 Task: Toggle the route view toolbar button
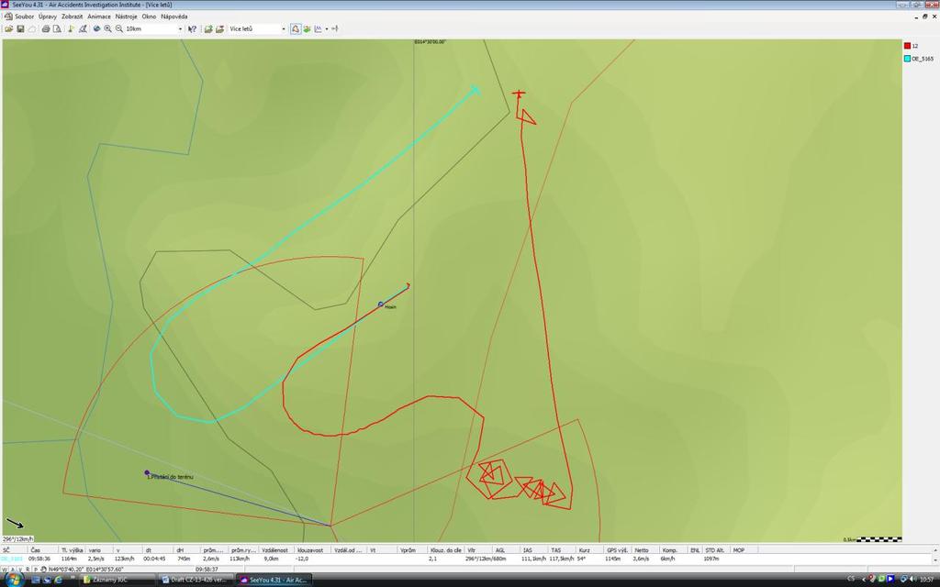click(x=296, y=28)
